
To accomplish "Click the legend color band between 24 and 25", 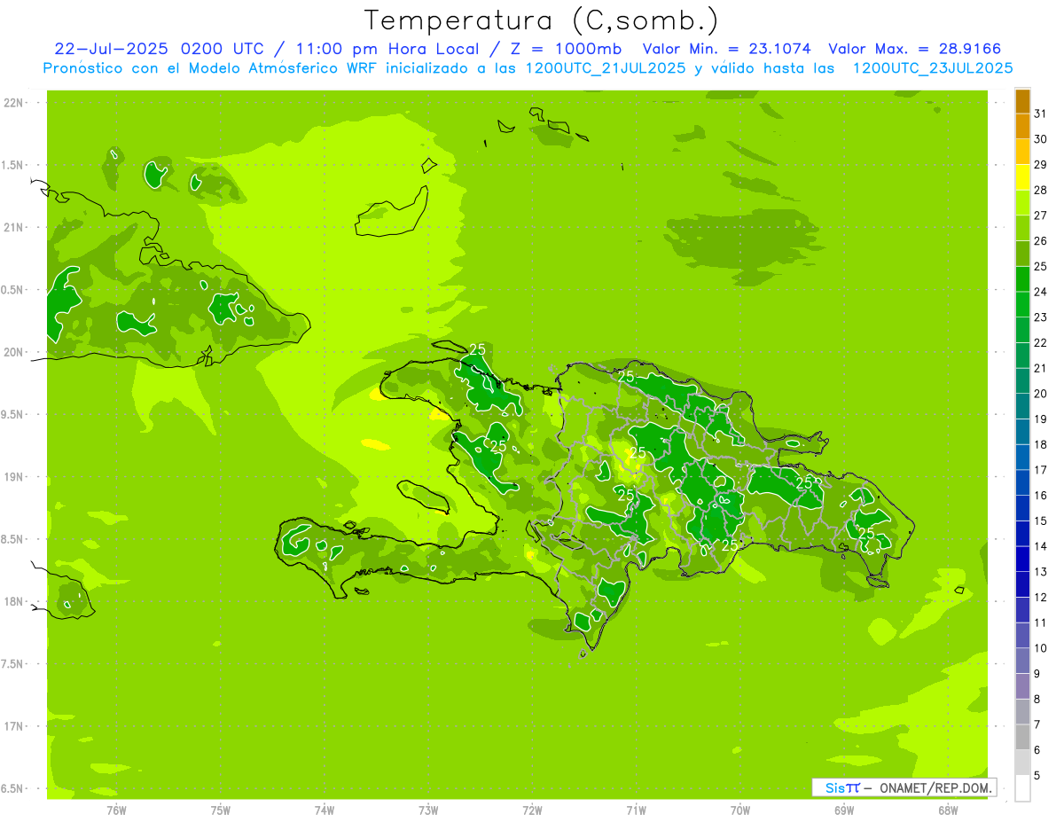I will 1022,279.
